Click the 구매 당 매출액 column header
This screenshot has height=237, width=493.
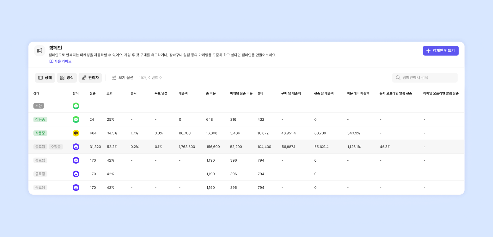pyautogui.click(x=291, y=93)
